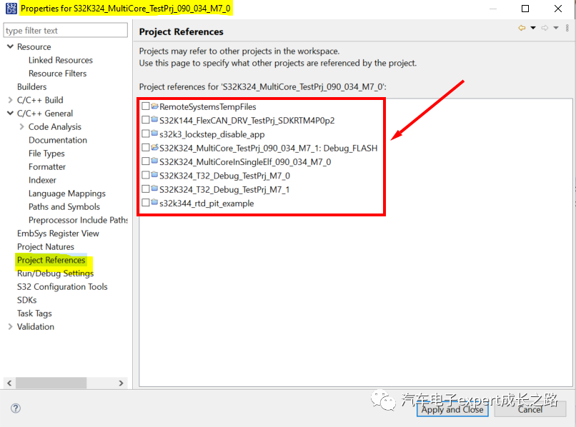Check the S32K144_FlexCAN_DRV_TestPrj_SDKRTM4P0p2 checkbox
The image size is (576, 427).
(x=146, y=120)
